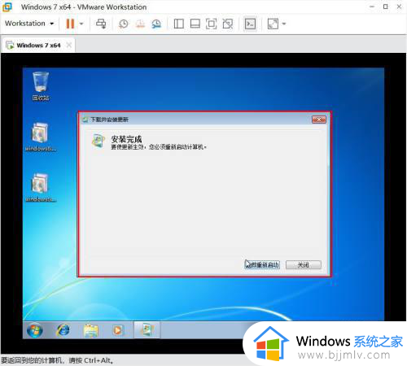This screenshot has width=407, height=366.
Task: Launch Internet Explorer from taskbar
Action: 63,330
